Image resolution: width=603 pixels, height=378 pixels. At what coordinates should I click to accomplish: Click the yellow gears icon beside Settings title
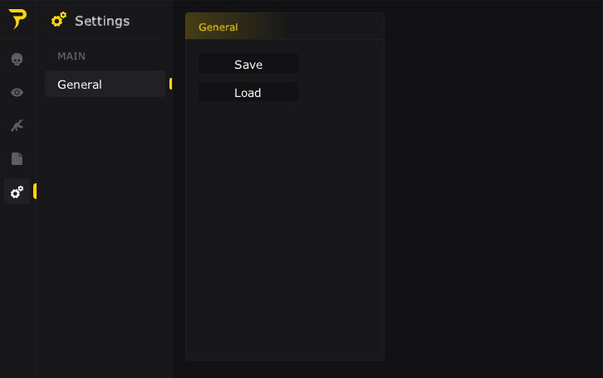pos(59,21)
